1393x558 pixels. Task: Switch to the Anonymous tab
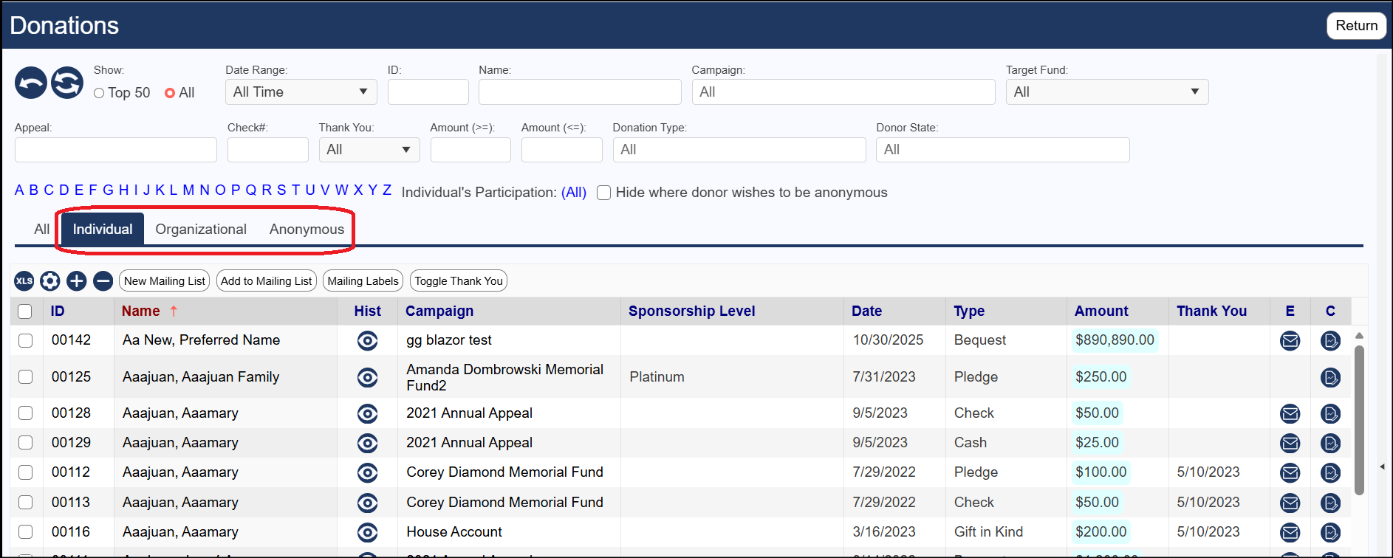[307, 230]
